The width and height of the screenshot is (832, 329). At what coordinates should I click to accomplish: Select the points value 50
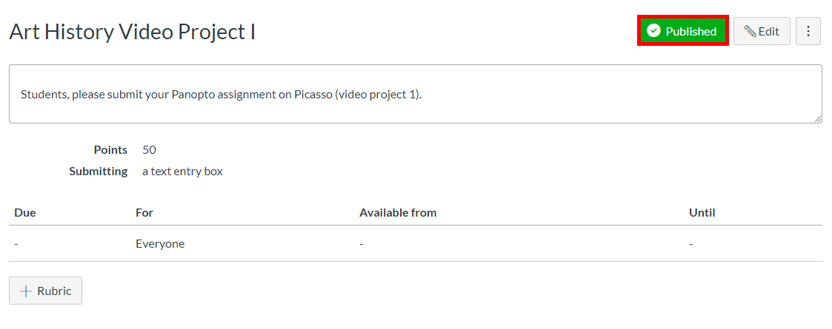[x=149, y=150]
